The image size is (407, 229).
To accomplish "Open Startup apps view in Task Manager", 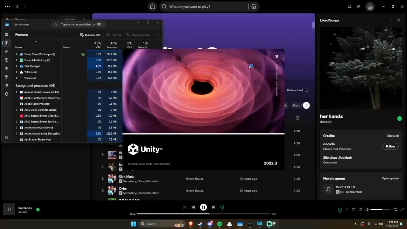I will pyautogui.click(x=6, y=68).
